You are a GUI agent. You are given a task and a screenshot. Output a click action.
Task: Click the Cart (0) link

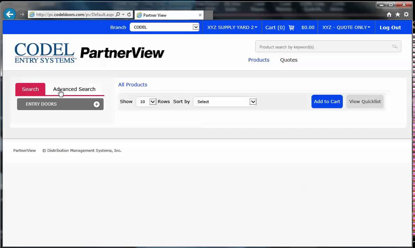pyautogui.click(x=275, y=28)
